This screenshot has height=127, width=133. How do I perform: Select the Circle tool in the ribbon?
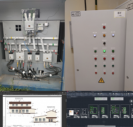pos(72,94)
